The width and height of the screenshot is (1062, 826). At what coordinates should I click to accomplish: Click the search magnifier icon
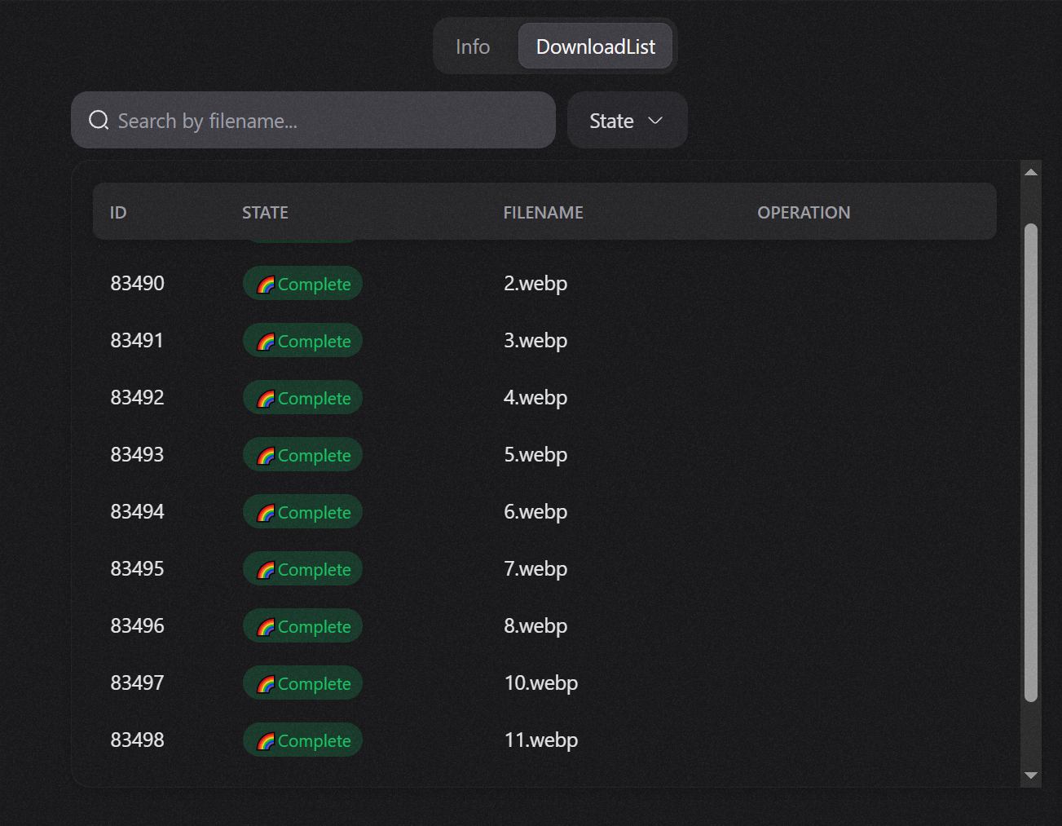[99, 120]
